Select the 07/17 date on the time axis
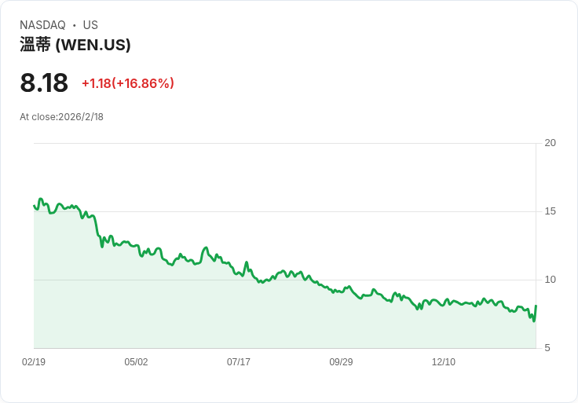This screenshot has height=403, width=578. (x=239, y=362)
